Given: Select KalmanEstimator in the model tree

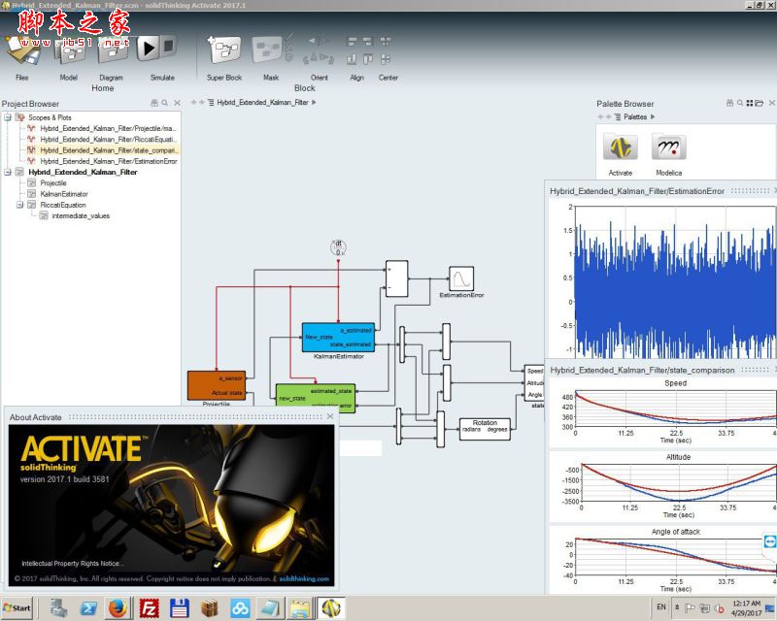Looking at the screenshot, I should (x=64, y=194).
